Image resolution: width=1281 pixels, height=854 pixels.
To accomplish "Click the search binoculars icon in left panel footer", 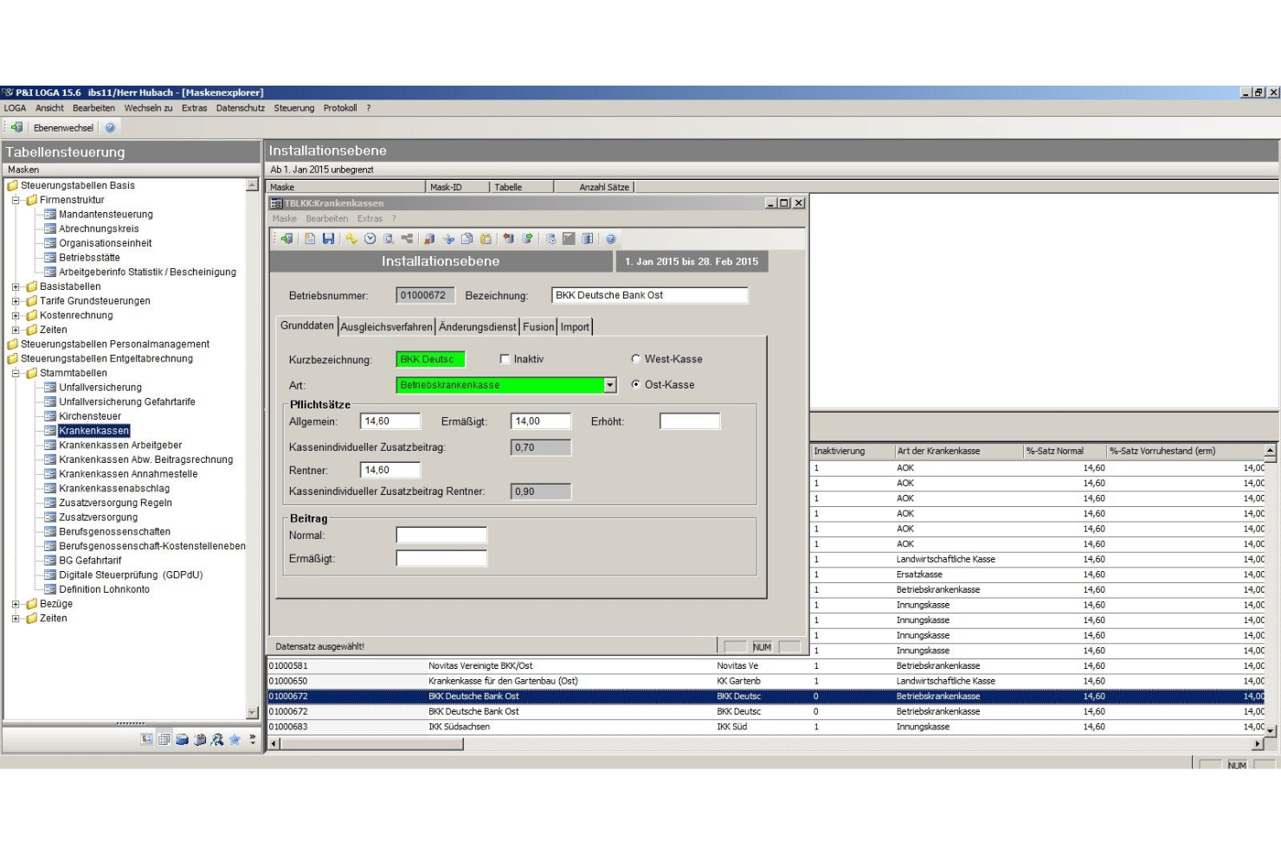I will [217, 739].
